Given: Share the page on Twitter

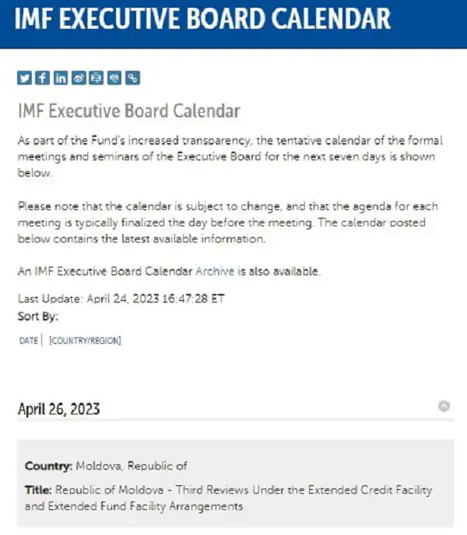Looking at the screenshot, I should pos(24,78).
